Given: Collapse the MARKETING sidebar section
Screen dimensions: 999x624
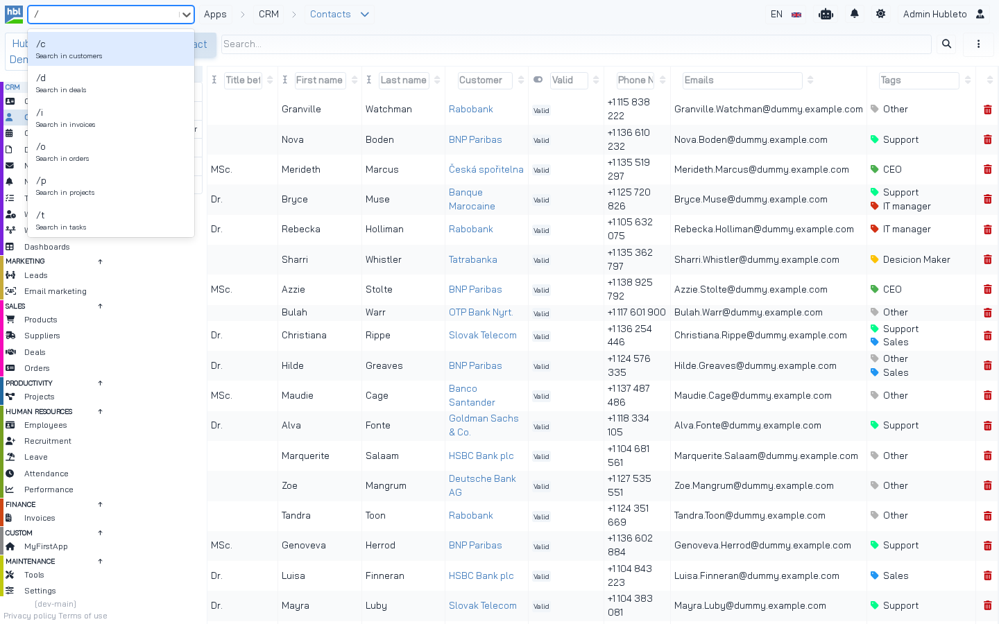Looking at the screenshot, I should click(x=101, y=261).
